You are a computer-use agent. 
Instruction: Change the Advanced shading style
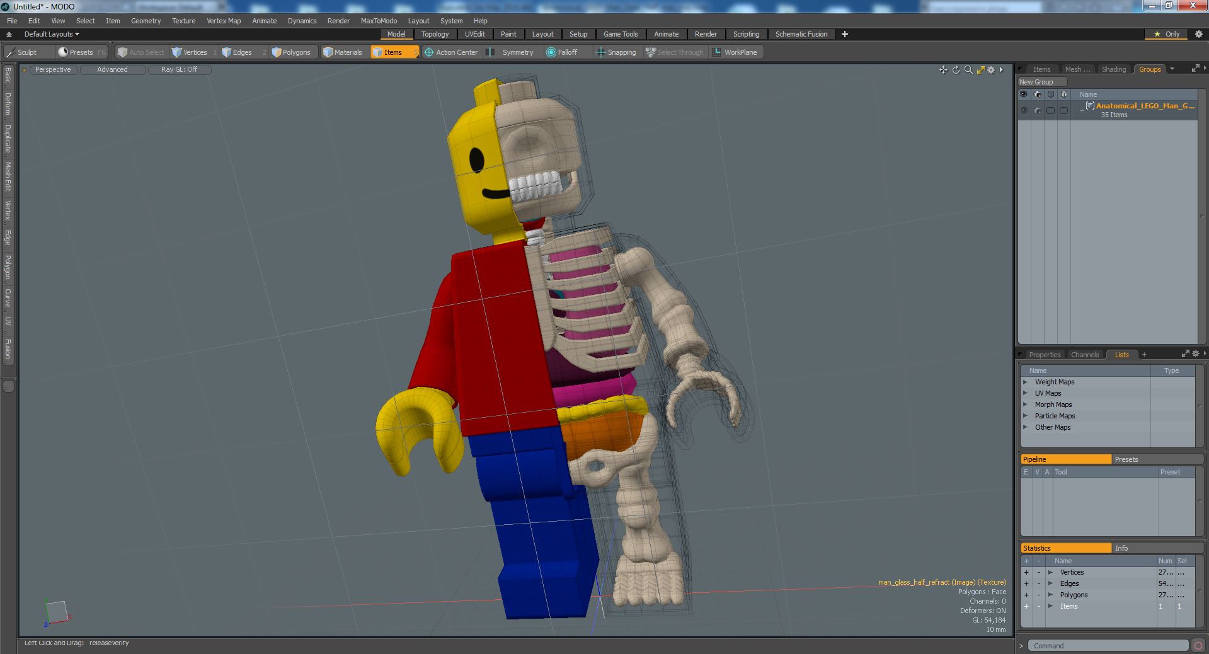pyautogui.click(x=112, y=70)
